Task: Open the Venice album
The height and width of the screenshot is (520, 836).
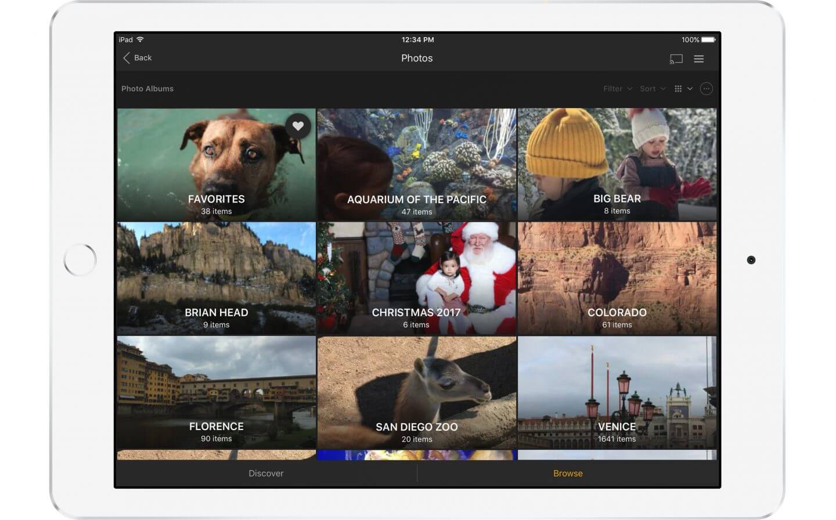Action: pos(617,392)
